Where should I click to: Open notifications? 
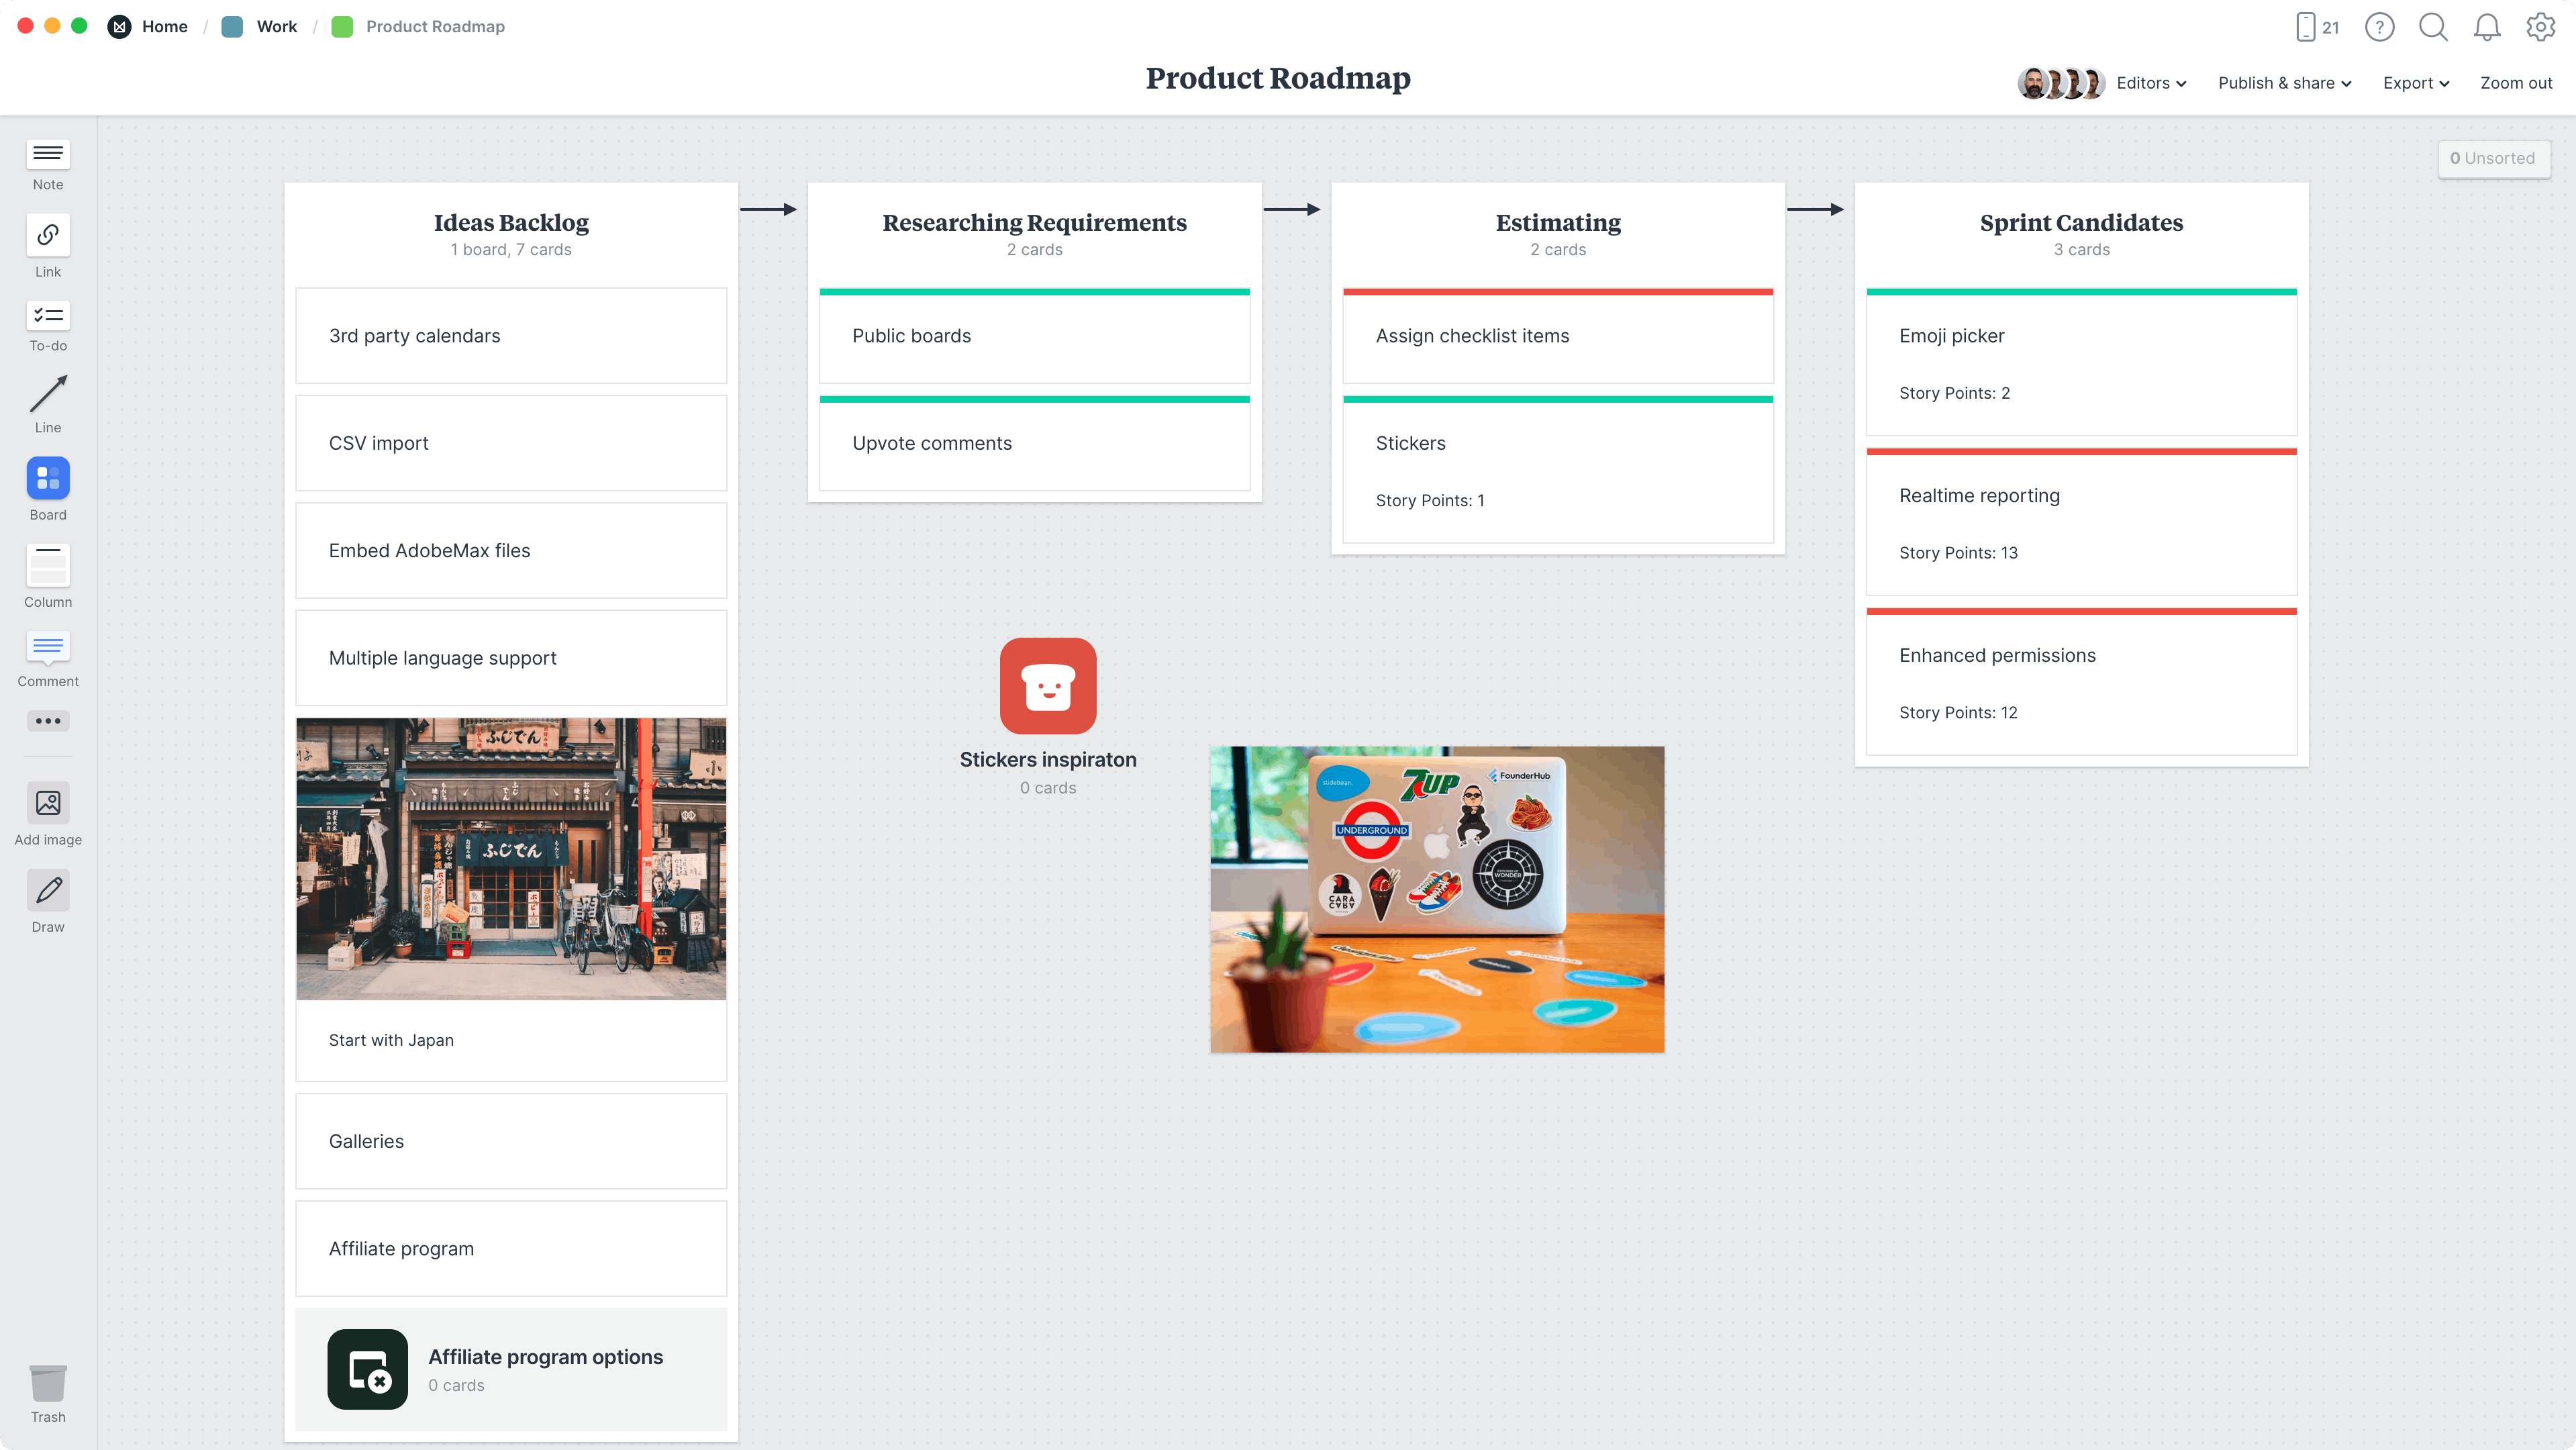[2487, 27]
